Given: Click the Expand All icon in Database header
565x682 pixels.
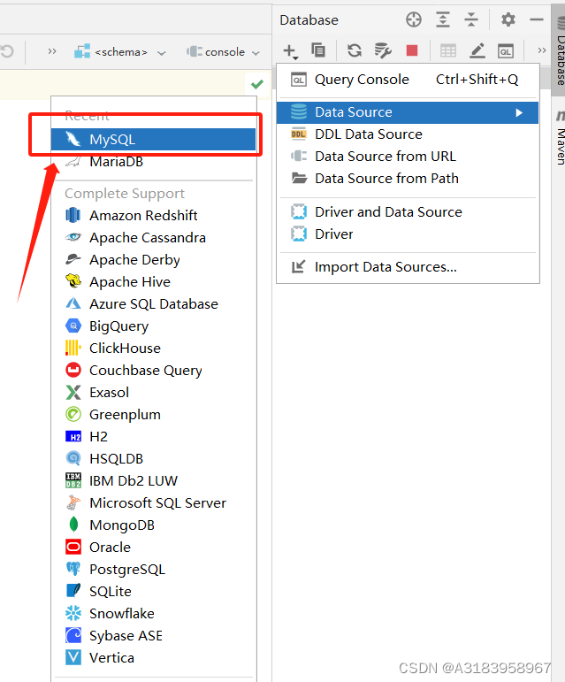Looking at the screenshot, I should 442,19.
